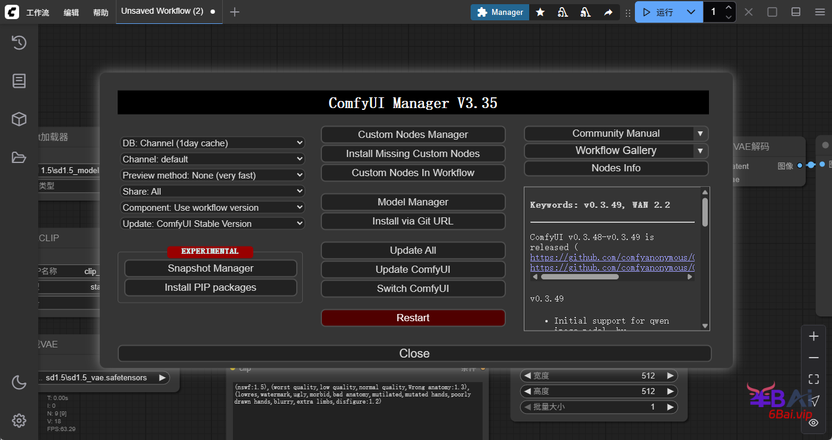Image resolution: width=832 pixels, height=440 pixels.
Task: Open the model library cube icon
Action: coord(19,119)
